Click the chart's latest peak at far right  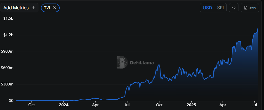(x=257, y=29)
